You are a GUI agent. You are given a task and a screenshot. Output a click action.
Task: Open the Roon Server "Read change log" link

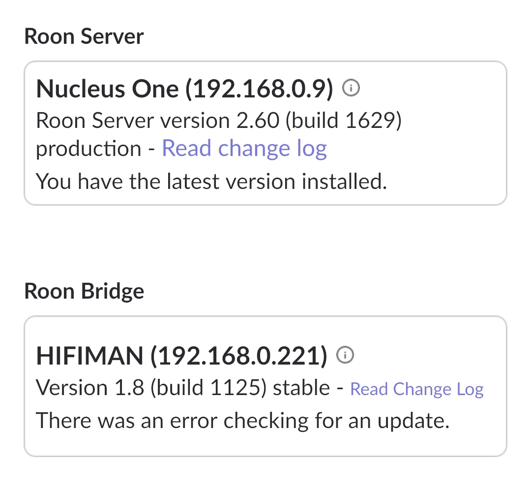[x=244, y=148]
